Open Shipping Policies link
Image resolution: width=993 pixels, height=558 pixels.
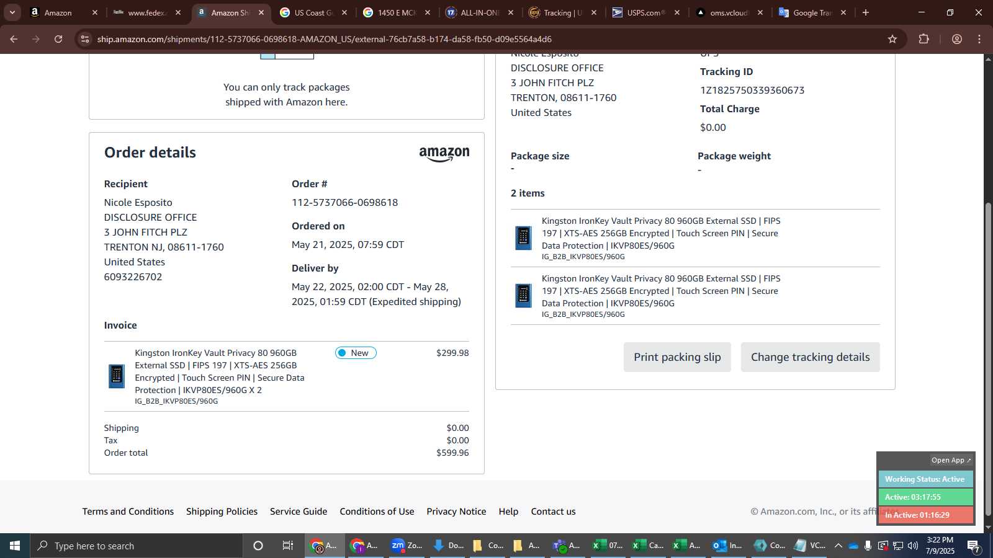click(x=222, y=511)
